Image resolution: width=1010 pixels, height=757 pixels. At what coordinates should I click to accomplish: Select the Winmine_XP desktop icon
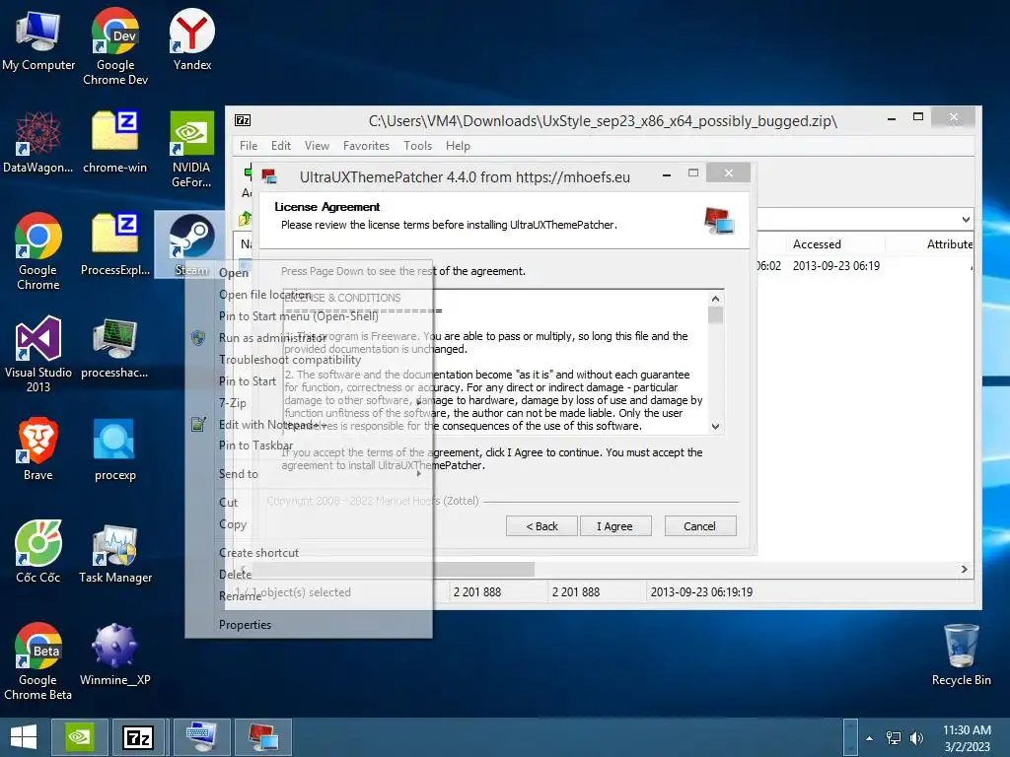115,654
